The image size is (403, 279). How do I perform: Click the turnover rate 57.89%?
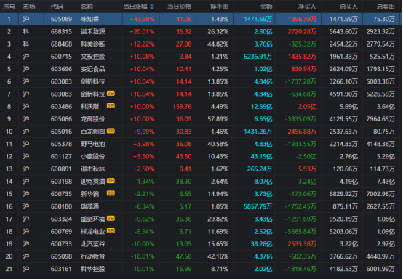[x=218, y=119]
